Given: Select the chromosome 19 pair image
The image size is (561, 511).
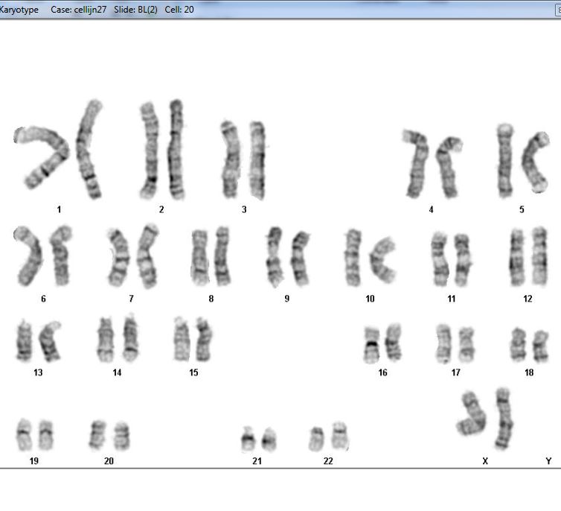Looking at the screenshot, I should [x=35, y=434].
